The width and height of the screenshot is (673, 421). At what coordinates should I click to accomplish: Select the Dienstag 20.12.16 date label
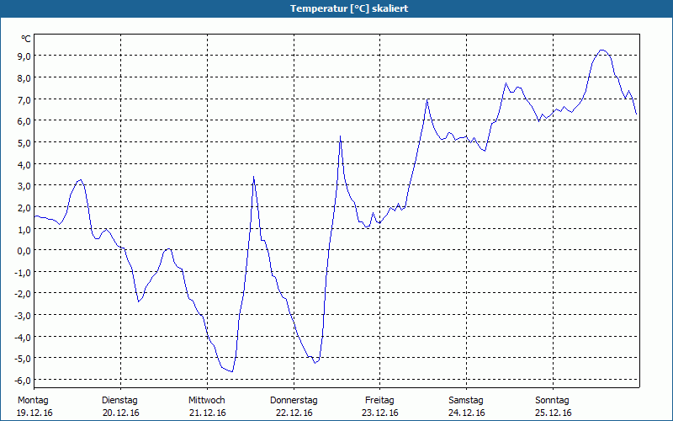(x=120, y=407)
